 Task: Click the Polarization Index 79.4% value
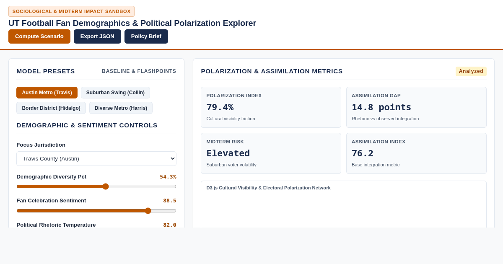pos(220,107)
